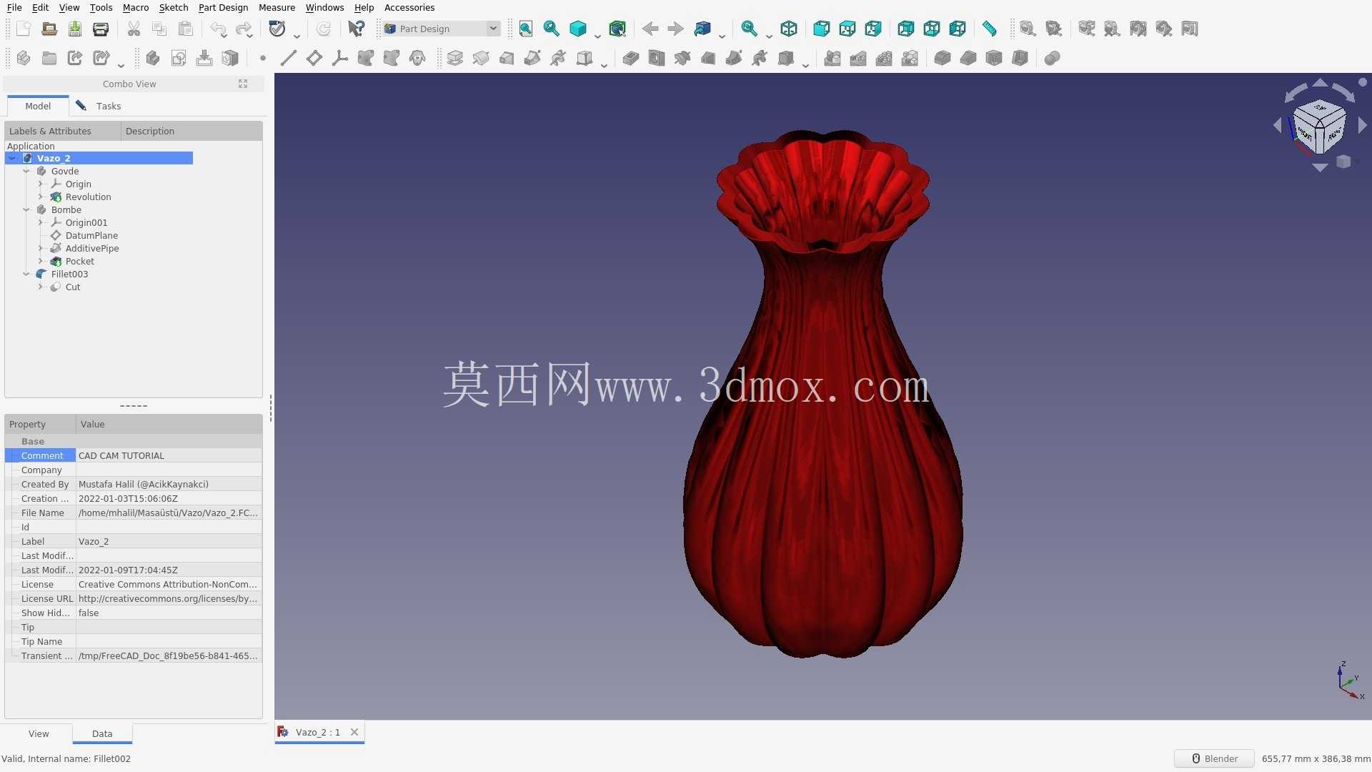Image resolution: width=1372 pixels, height=772 pixels.
Task: Click the Chamfer tool icon
Action: coord(968,58)
